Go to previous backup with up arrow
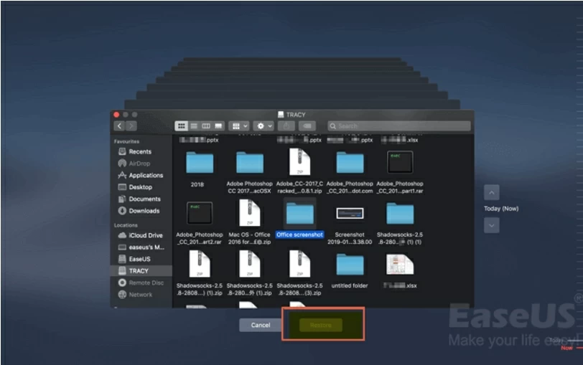The height and width of the screenshot is (365, 583). [x=492, y=193]
